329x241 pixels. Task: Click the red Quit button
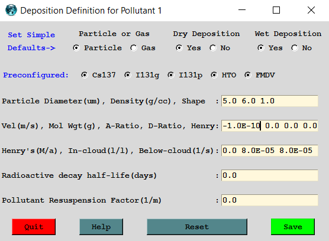pos(34,227)
